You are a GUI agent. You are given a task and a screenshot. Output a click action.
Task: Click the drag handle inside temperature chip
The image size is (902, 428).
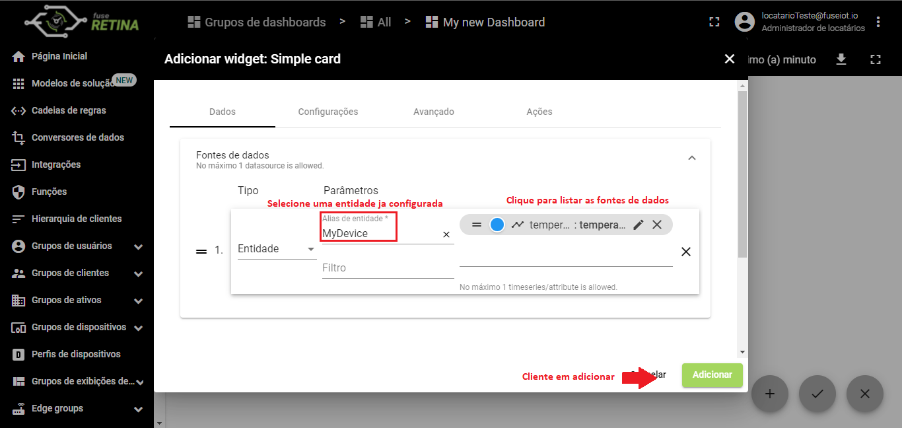477,225
